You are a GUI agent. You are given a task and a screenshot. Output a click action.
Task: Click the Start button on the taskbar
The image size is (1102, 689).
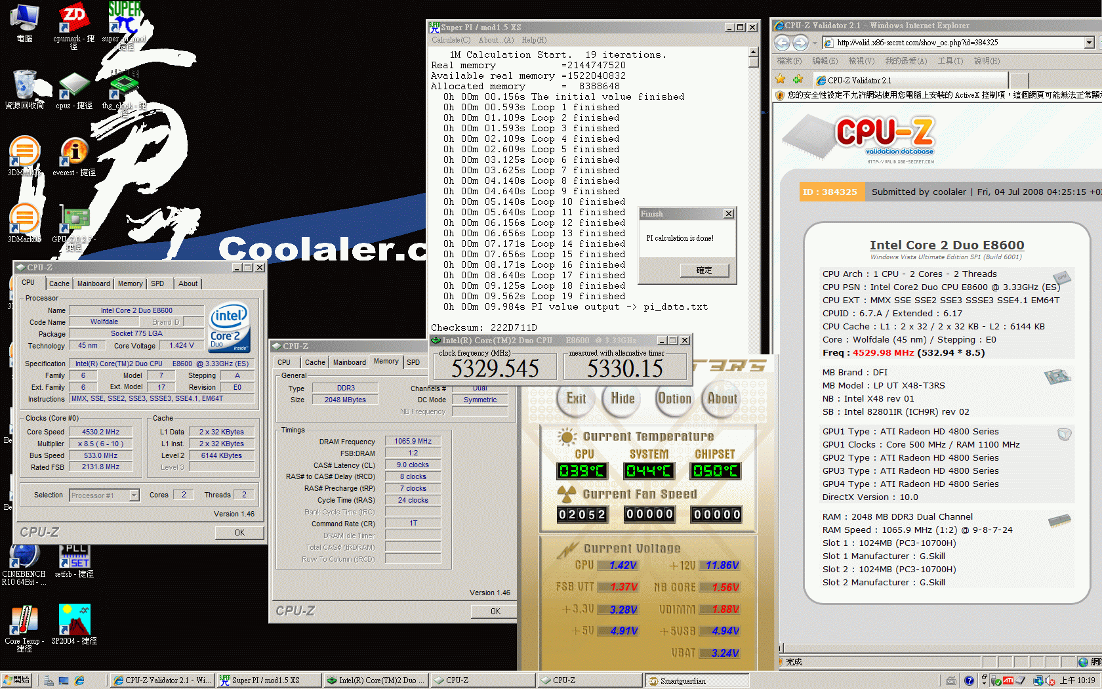coord(17,680)
